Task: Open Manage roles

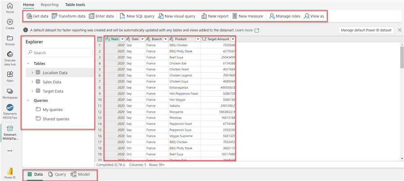Action: point(272,16)
